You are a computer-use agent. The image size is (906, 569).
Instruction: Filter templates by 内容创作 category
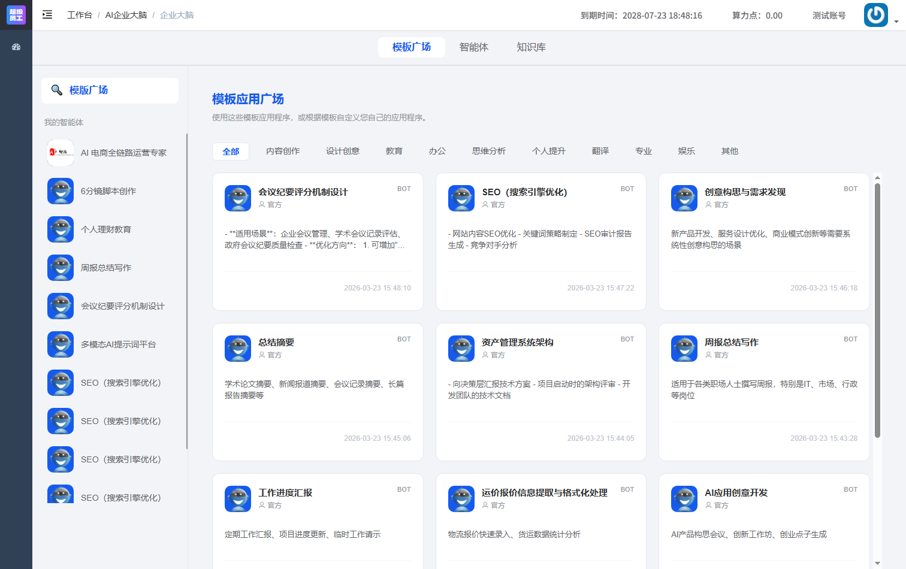tap(283, 151)
